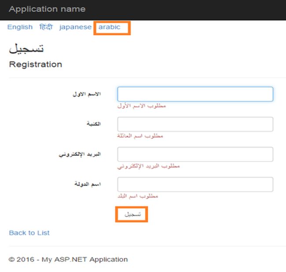This screenshot has height=272, width=286.
Task: Focus the first name (الاسم الاول) input field
Action: point(195,94)
